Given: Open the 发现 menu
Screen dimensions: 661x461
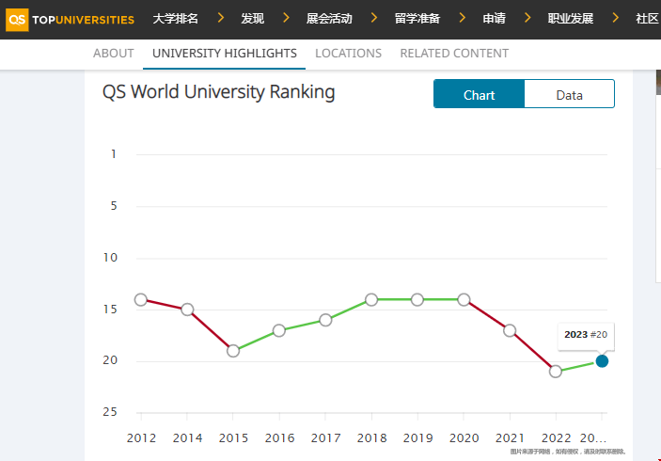Looking at the screenshot, I should point(253,19).
